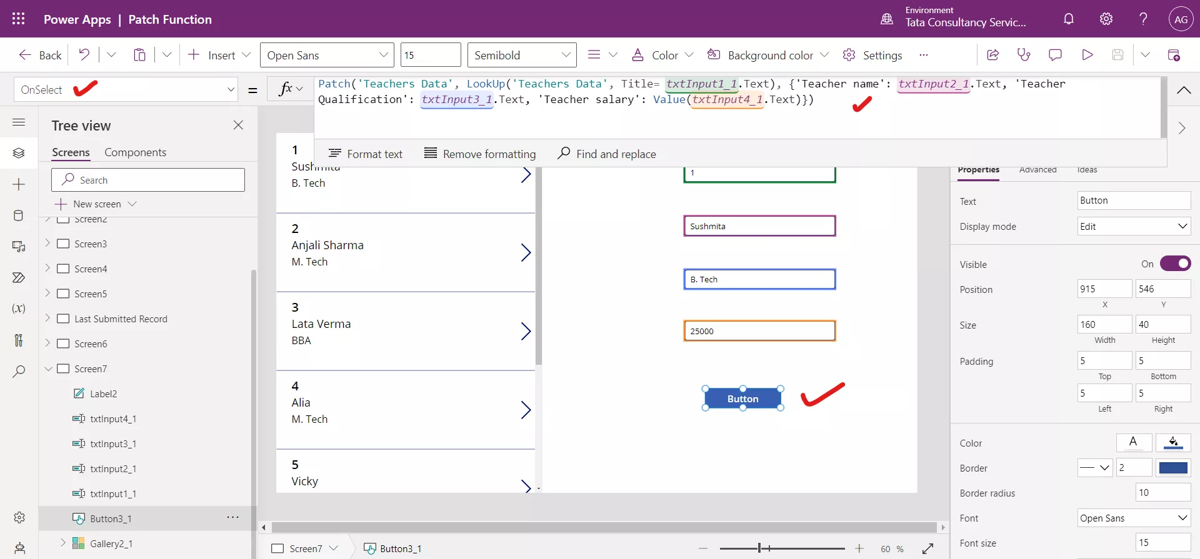Click the Share icon in toolbar
This screenshot has width=1200, height=559.
[x=992, y=55]
